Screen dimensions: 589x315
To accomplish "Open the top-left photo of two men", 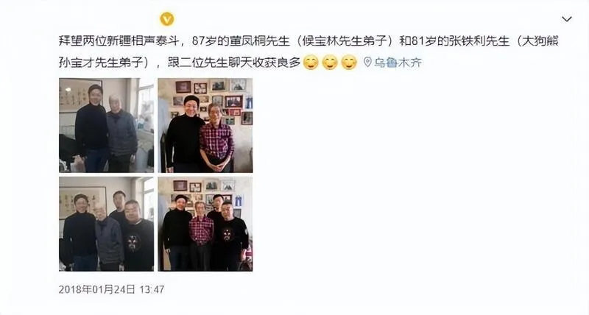I will point(106,125).
